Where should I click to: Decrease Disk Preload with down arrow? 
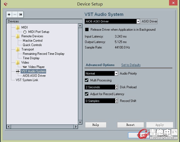117,88
